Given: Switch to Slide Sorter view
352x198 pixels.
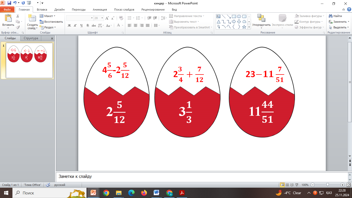Looking at the screenshot, I should pos(287,185).
